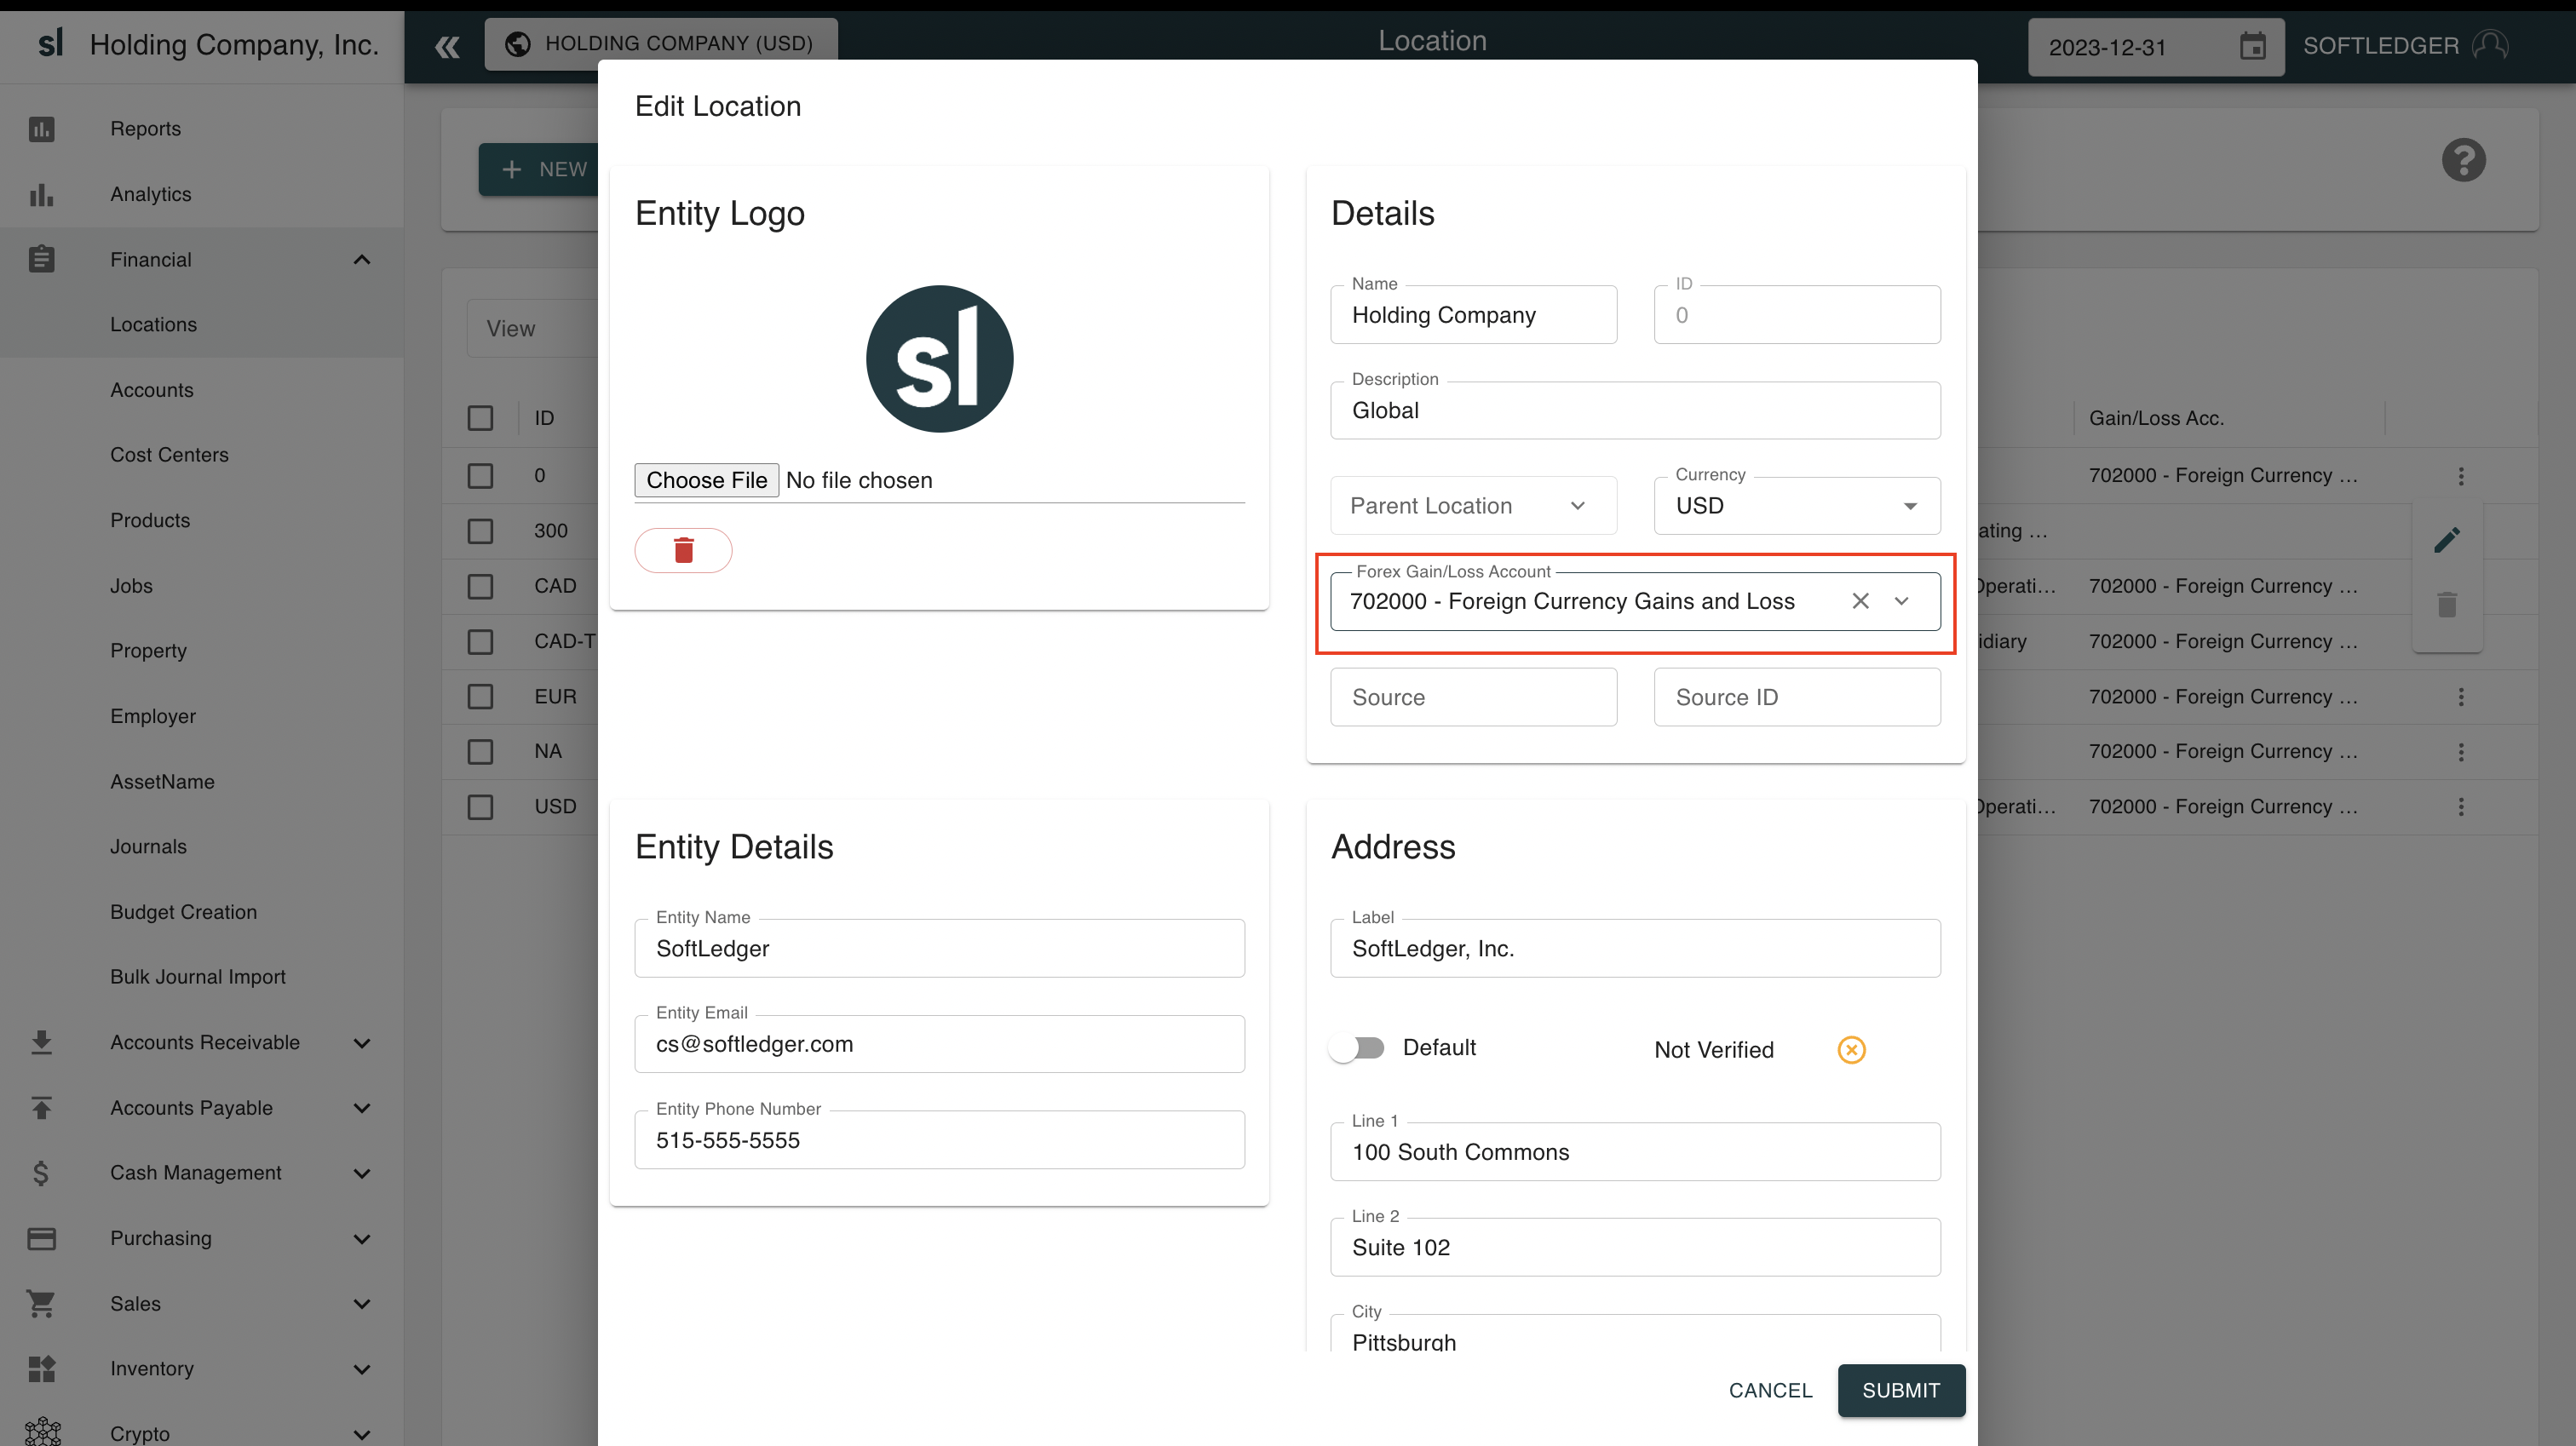Click the trash delete icon in row menu
The height and width of the screenshot is (1446, 2576).
(2446, 604)
